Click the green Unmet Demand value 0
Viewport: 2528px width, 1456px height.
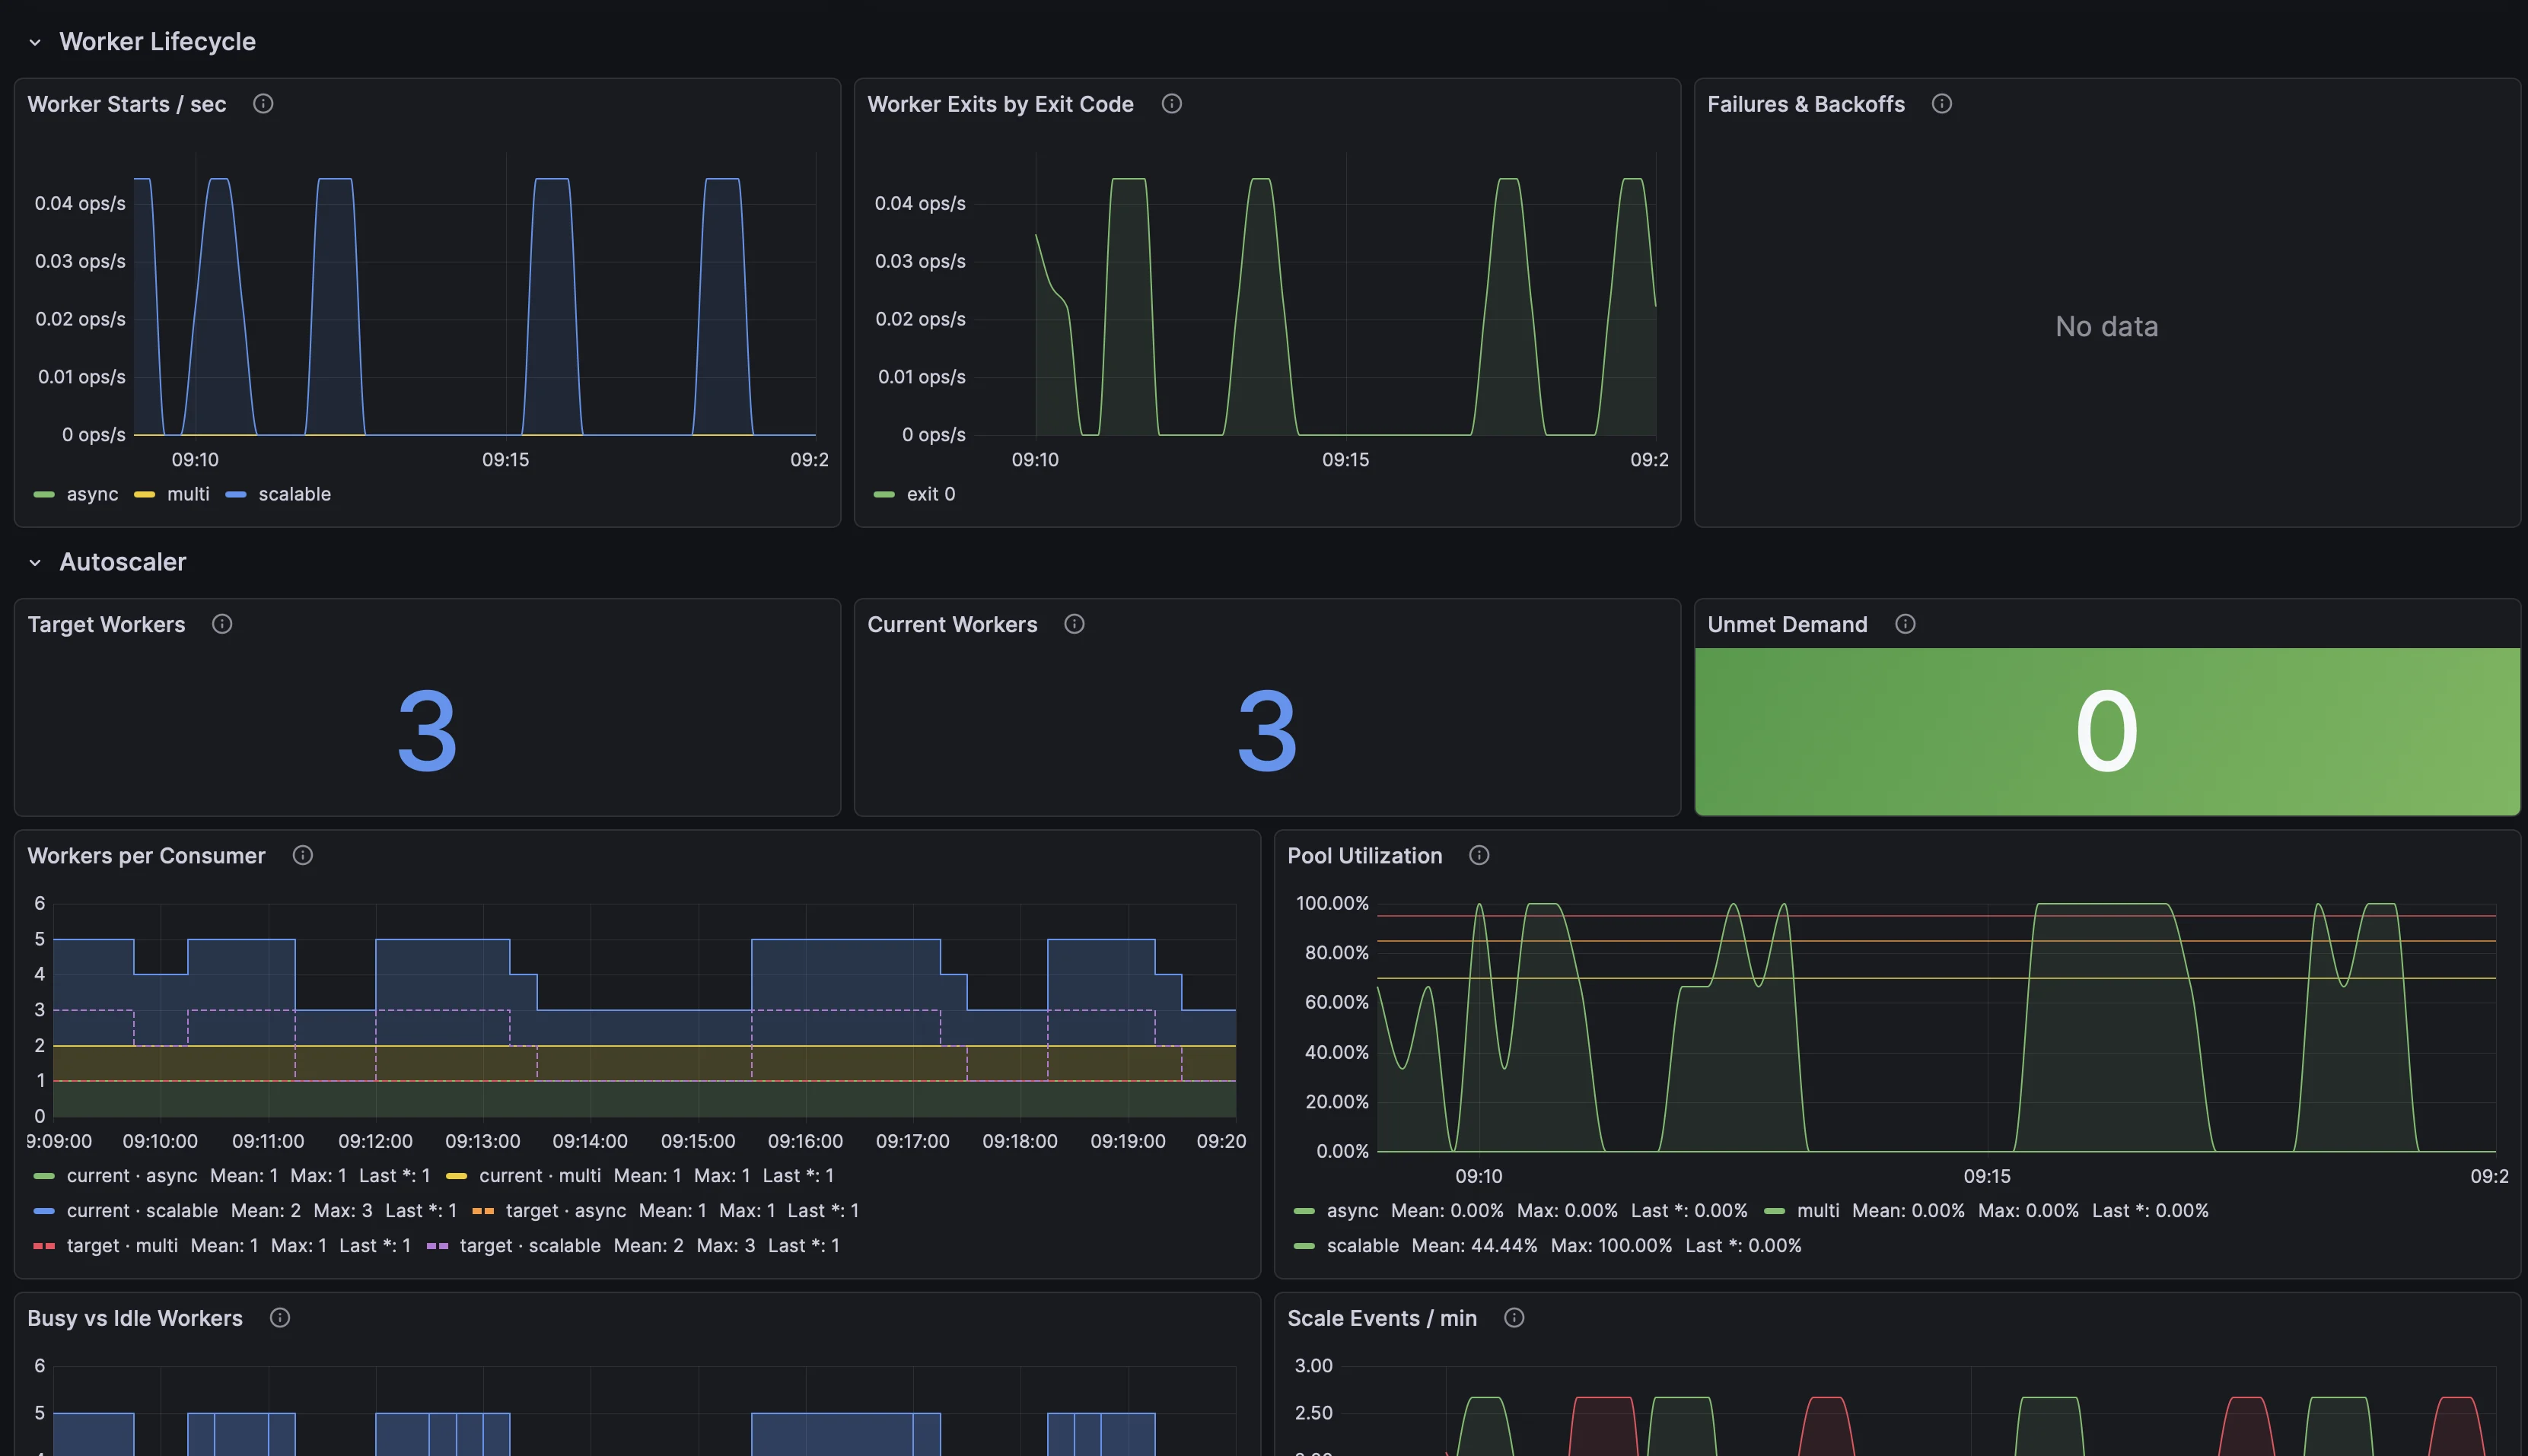click(2107, 732)
